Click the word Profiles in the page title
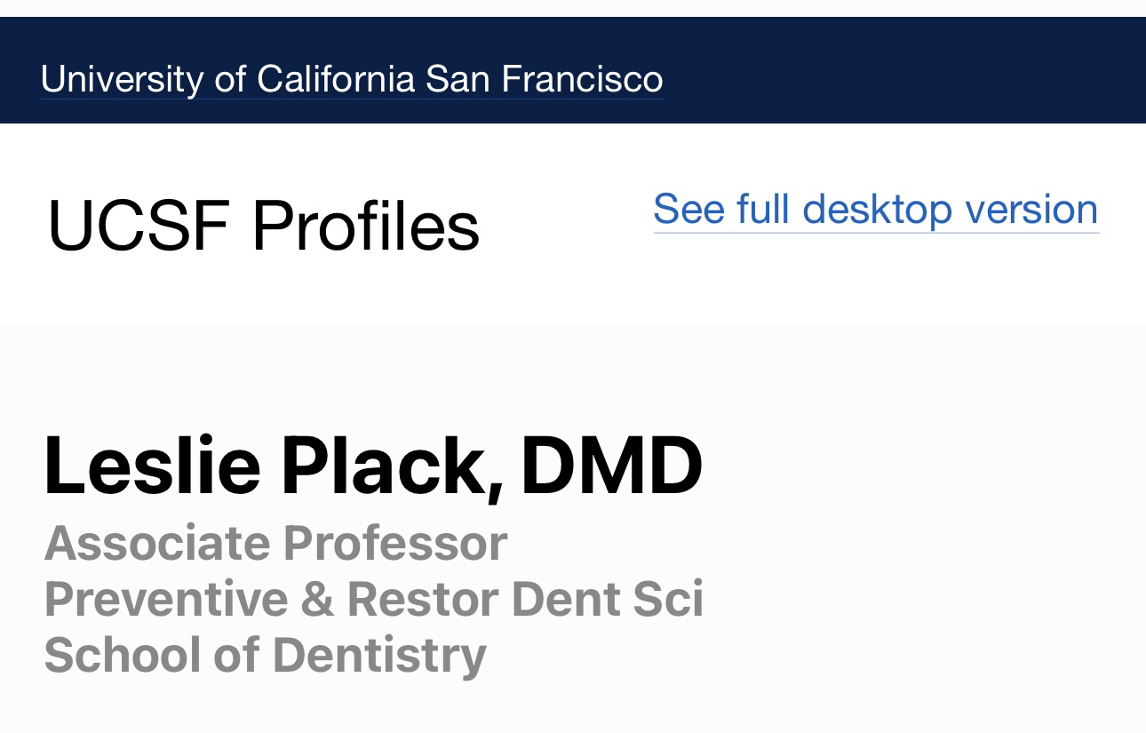This screenshot has width=1146, height=733. (x=365, y=226)
